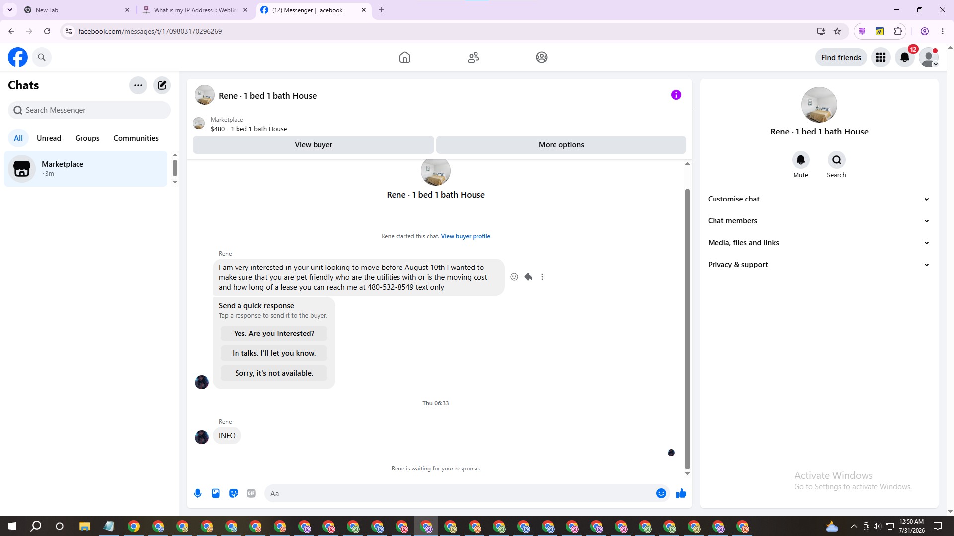Open chat options three-dots menu

pyautogui.click(x=138, y=85)
